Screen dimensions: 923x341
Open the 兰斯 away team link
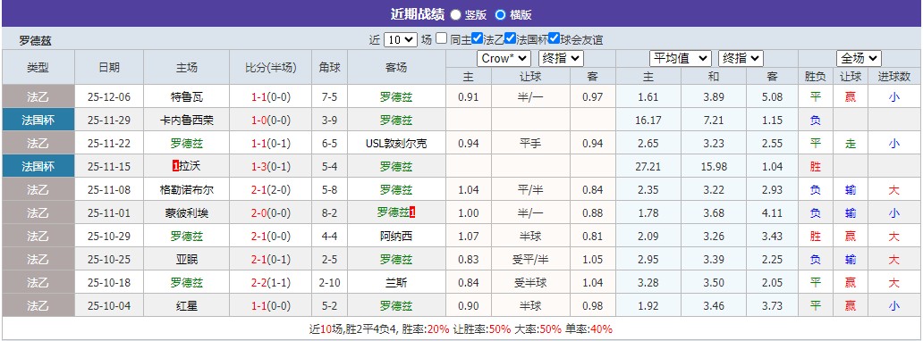click(x=396, y=283)
